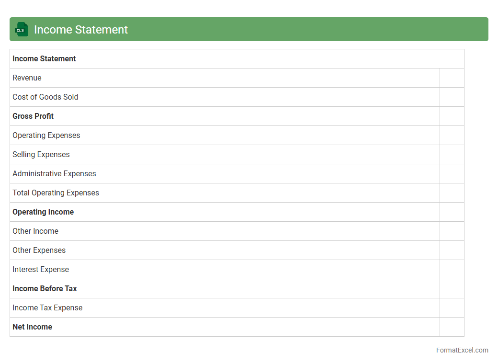Click the Operating Income row label
Viewport: 498px width, 364px height.
point(43,212)
